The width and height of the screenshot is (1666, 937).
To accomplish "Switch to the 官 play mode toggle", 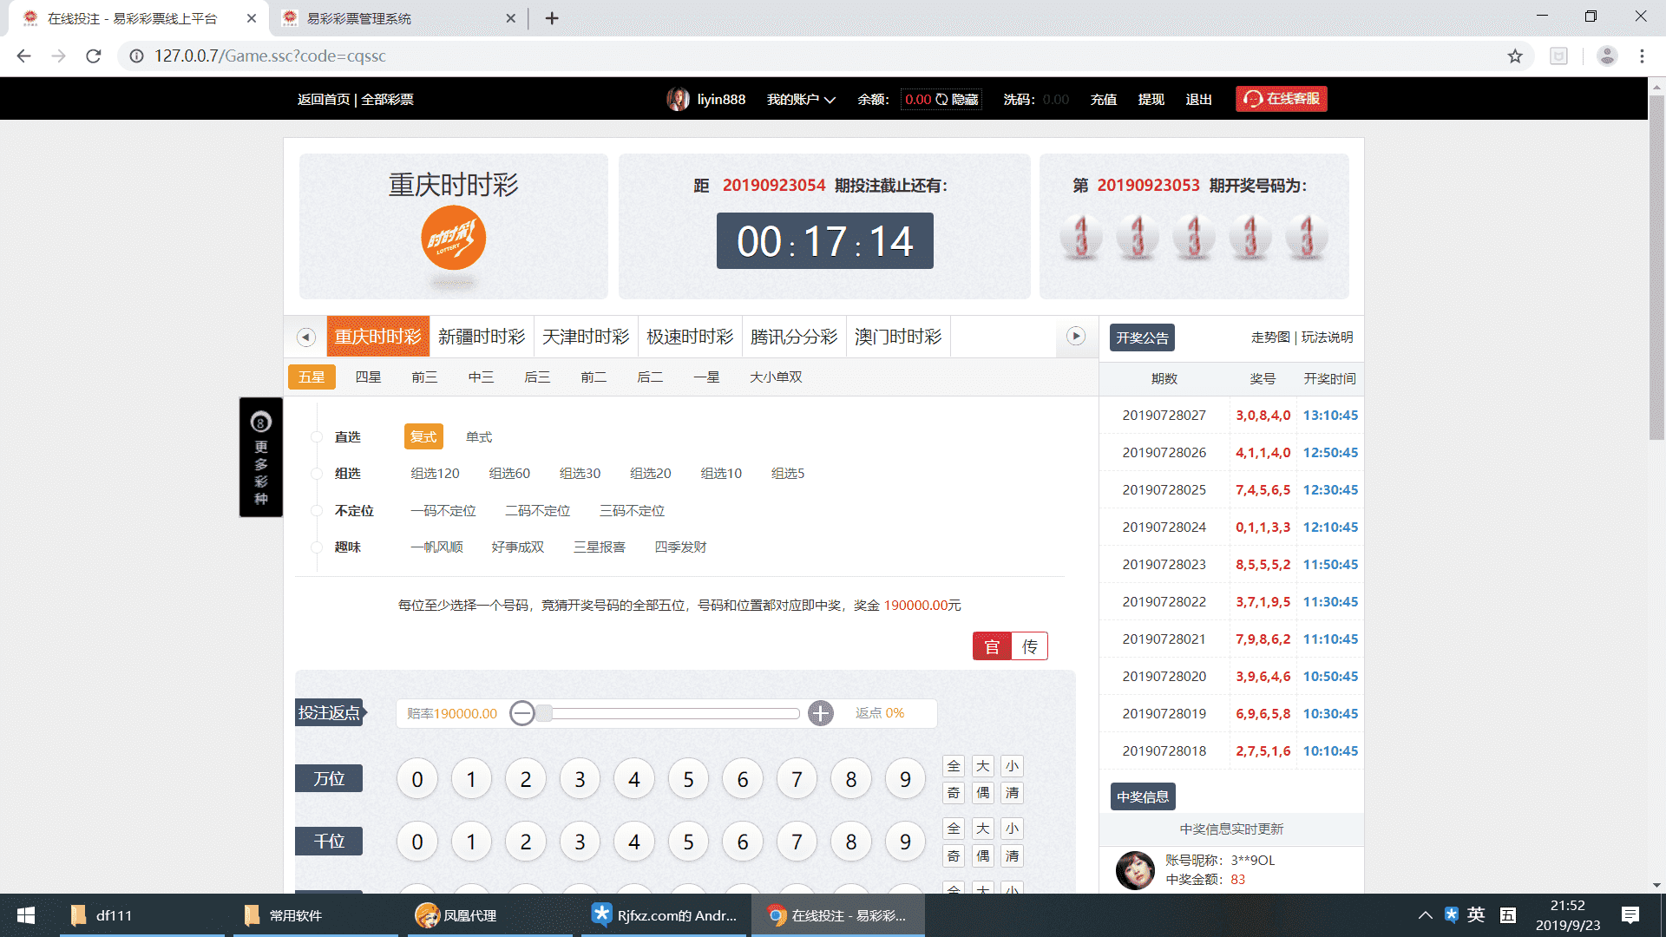I will tap(992, 646).
